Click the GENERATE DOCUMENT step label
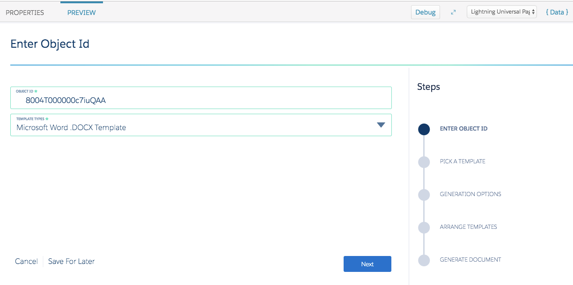This screenshot has width=573, height=285. coord(470,260)
